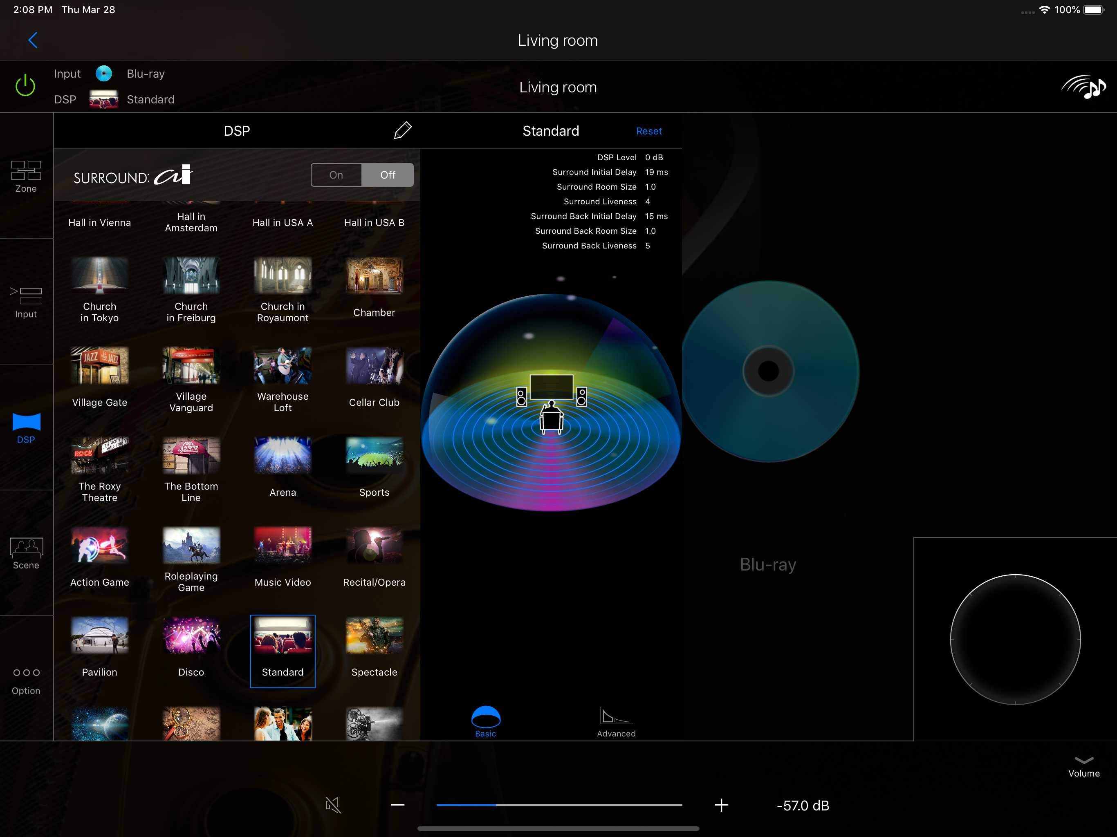Select the DSP sidebar tab

pos(26,428)
